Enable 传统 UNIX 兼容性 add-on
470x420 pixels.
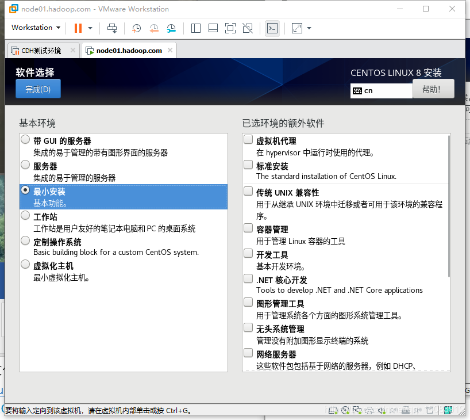[248, 191]
